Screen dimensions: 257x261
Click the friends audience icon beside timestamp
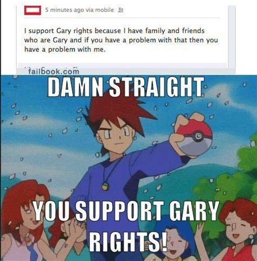(120, 10)
